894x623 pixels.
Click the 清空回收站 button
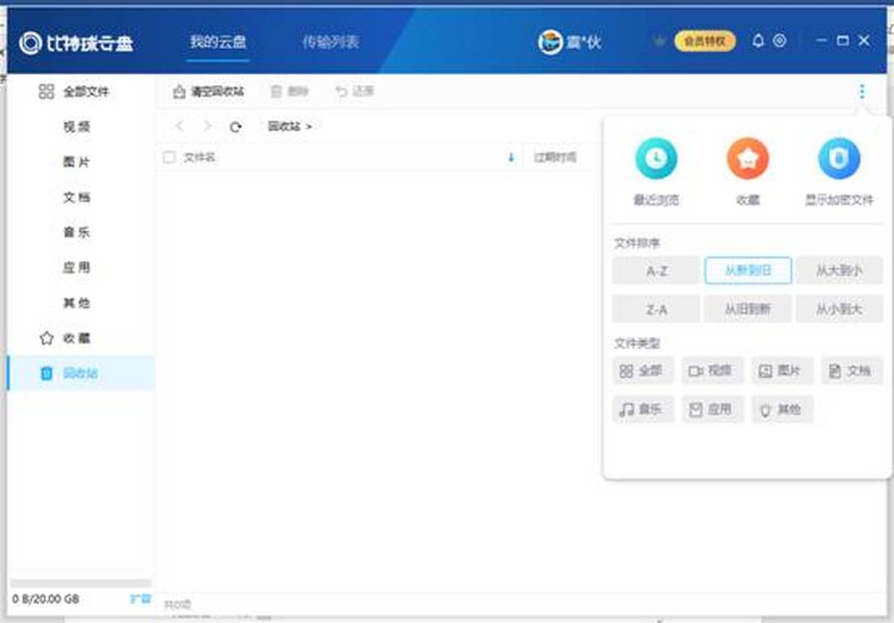[209, 92]
